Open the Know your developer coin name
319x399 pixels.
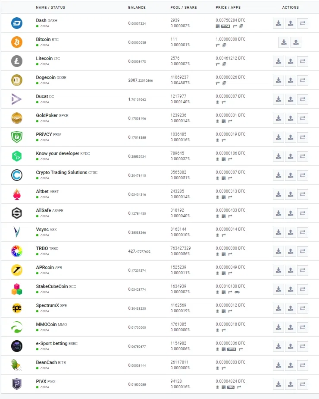click(58, 153)
